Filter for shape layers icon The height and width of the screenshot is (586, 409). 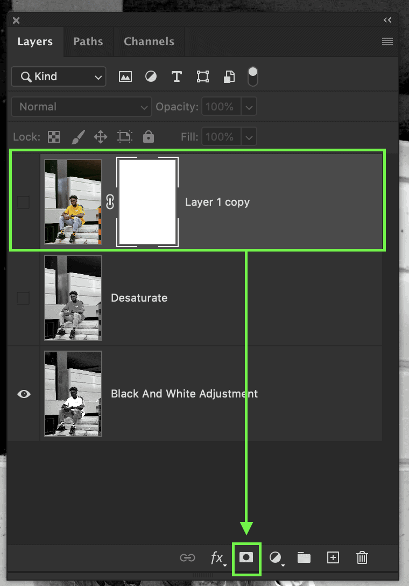(x=203, y=76)
